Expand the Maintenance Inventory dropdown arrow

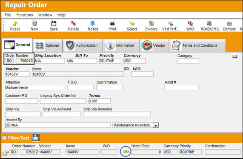coord(156,125)
